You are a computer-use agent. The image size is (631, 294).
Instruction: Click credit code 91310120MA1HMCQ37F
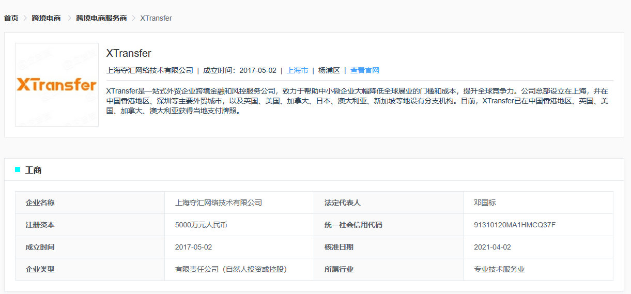coord(515,225)
